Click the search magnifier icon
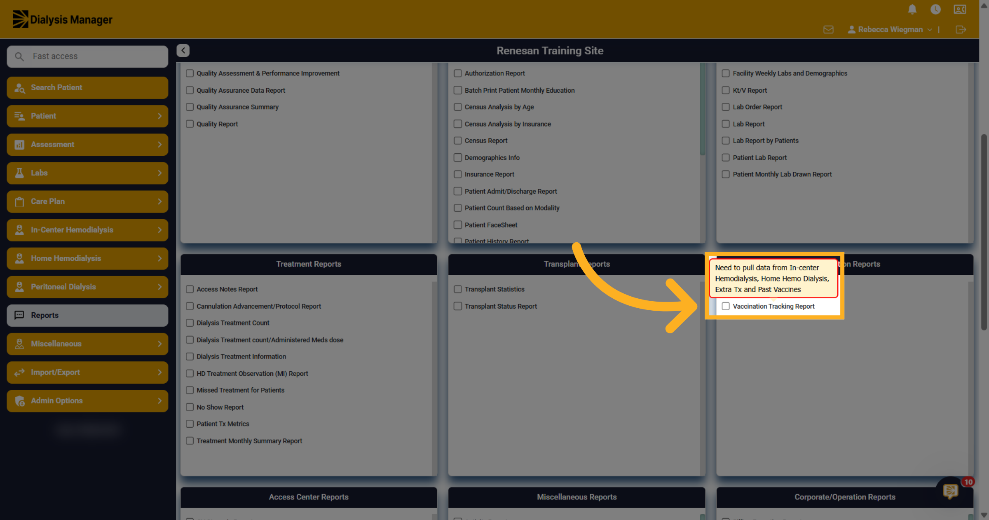 tap(19, 56)
